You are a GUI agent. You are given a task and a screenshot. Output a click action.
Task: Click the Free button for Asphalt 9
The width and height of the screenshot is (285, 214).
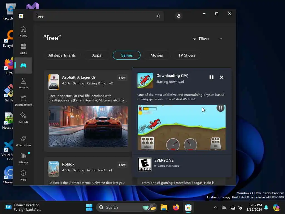pos(122,78)
